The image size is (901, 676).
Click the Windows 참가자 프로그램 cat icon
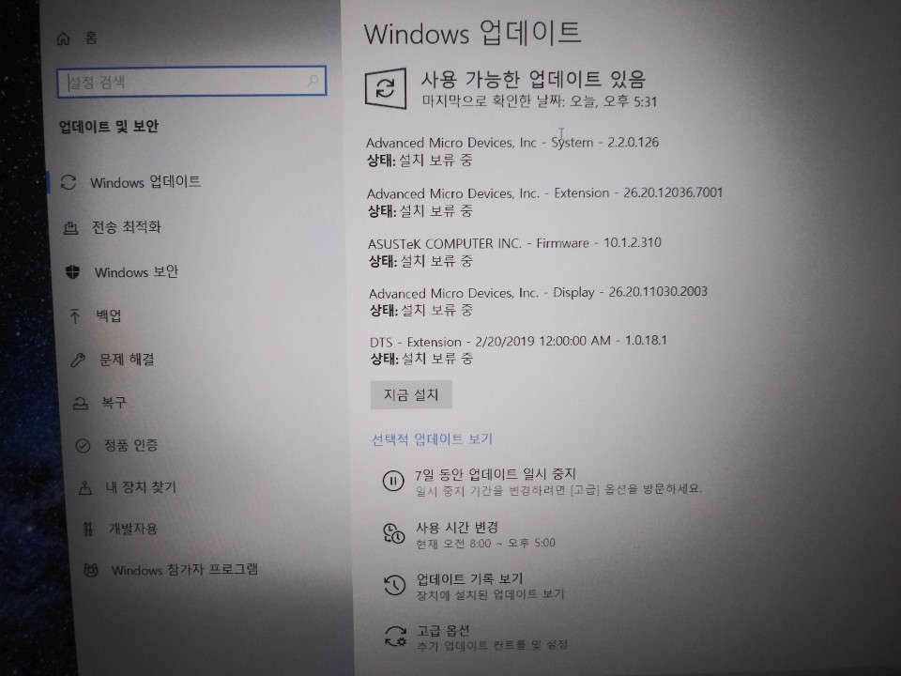(x=91, y=570)
